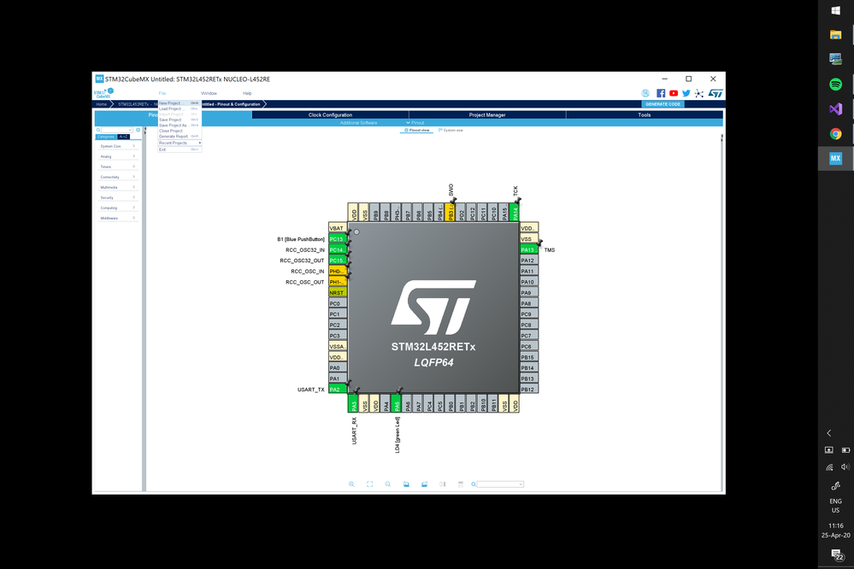Click the STM32CubeMX logo at top left
The width and height of the screenshot is (854, 569).
(103, 93)
